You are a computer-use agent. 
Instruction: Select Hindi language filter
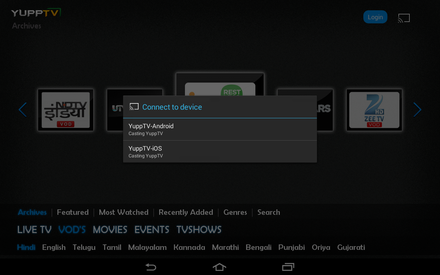coord(26,247)
